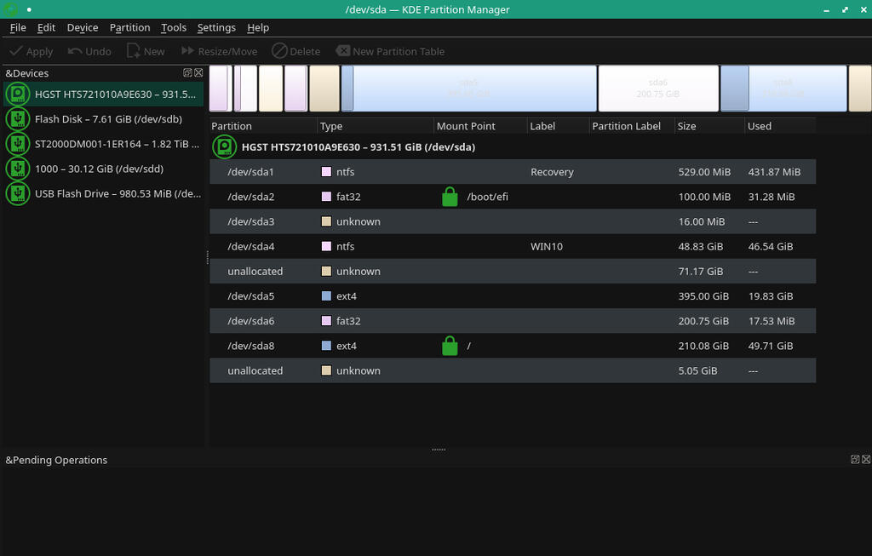The width and height of the screenshot is (872, 556).
Task: Select the HGST HTS721010A9E630 disk in Devices
Action: (x=104, y=94)
